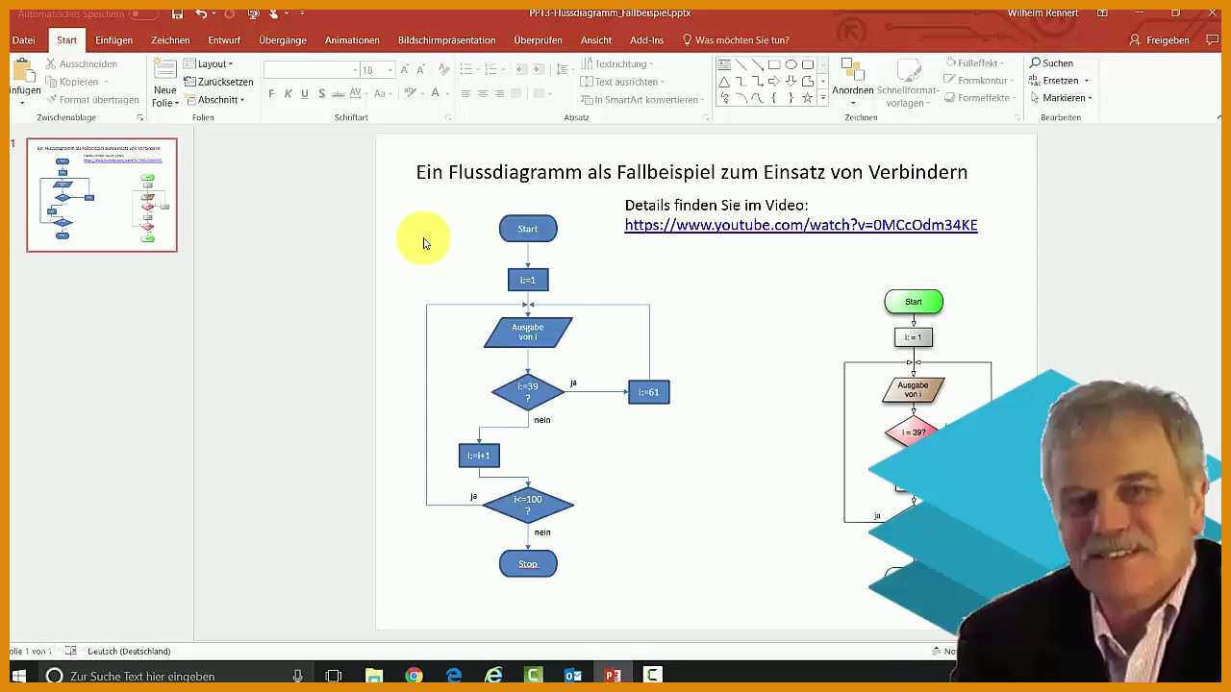Image resolution: width=1231 pixels, height=692 pixels.
Task: Toggle bold (F) formatting
Action: [271, 93]
